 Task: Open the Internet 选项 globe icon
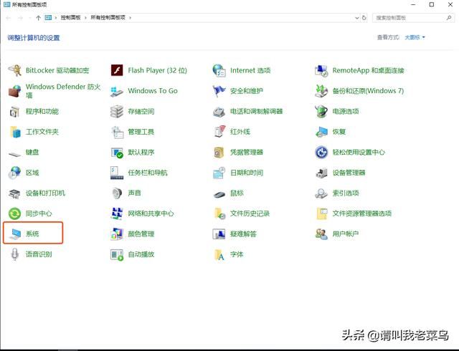219,70
